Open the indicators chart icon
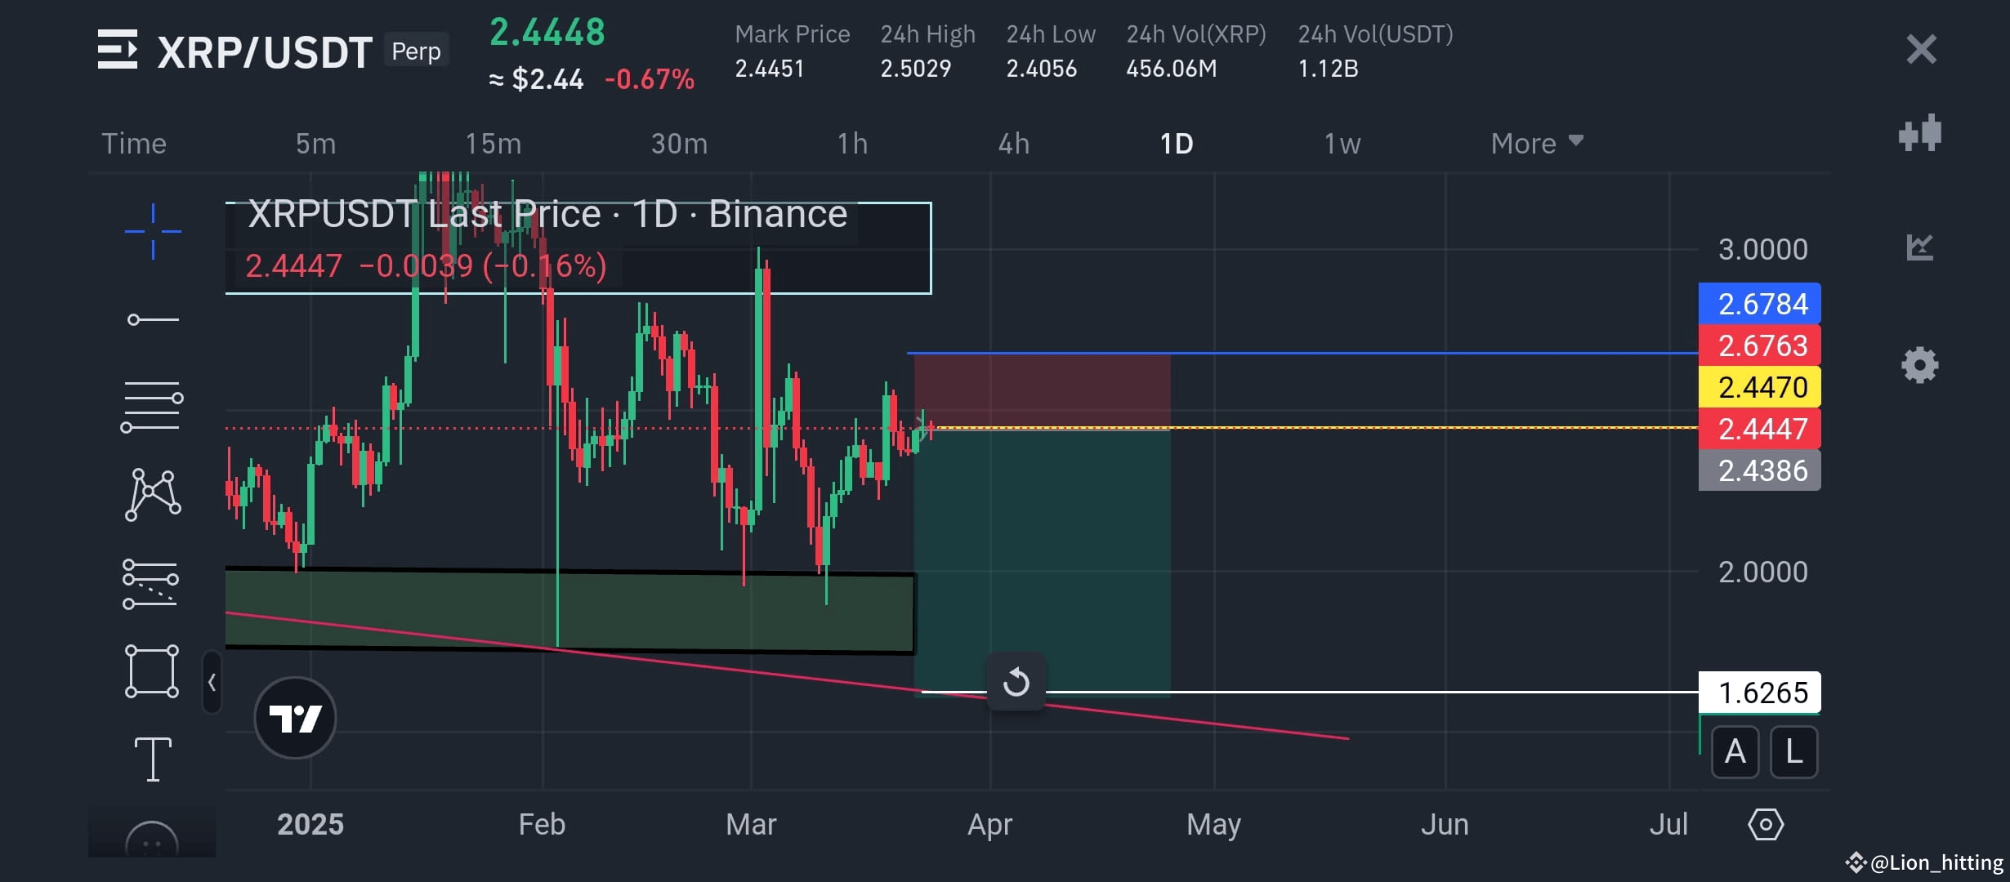Image resolution: width=2010 pixels, height=882 pixels. 1920,247
